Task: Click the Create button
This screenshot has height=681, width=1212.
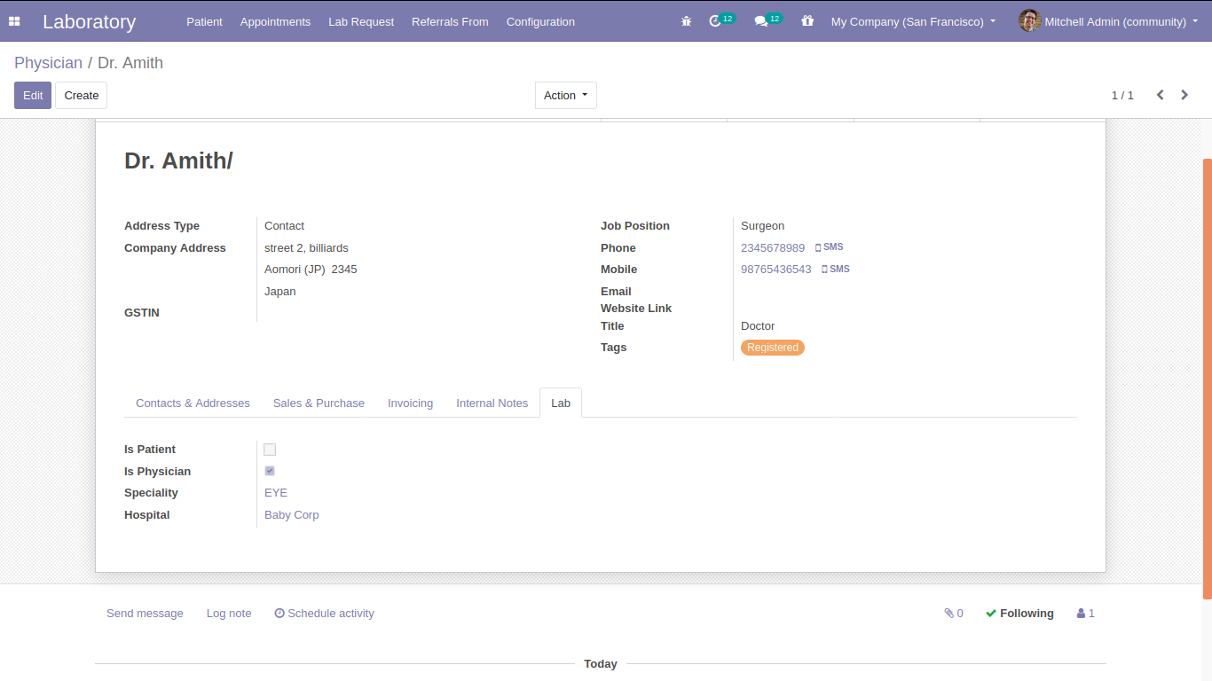Action: [x=82, y=95]
